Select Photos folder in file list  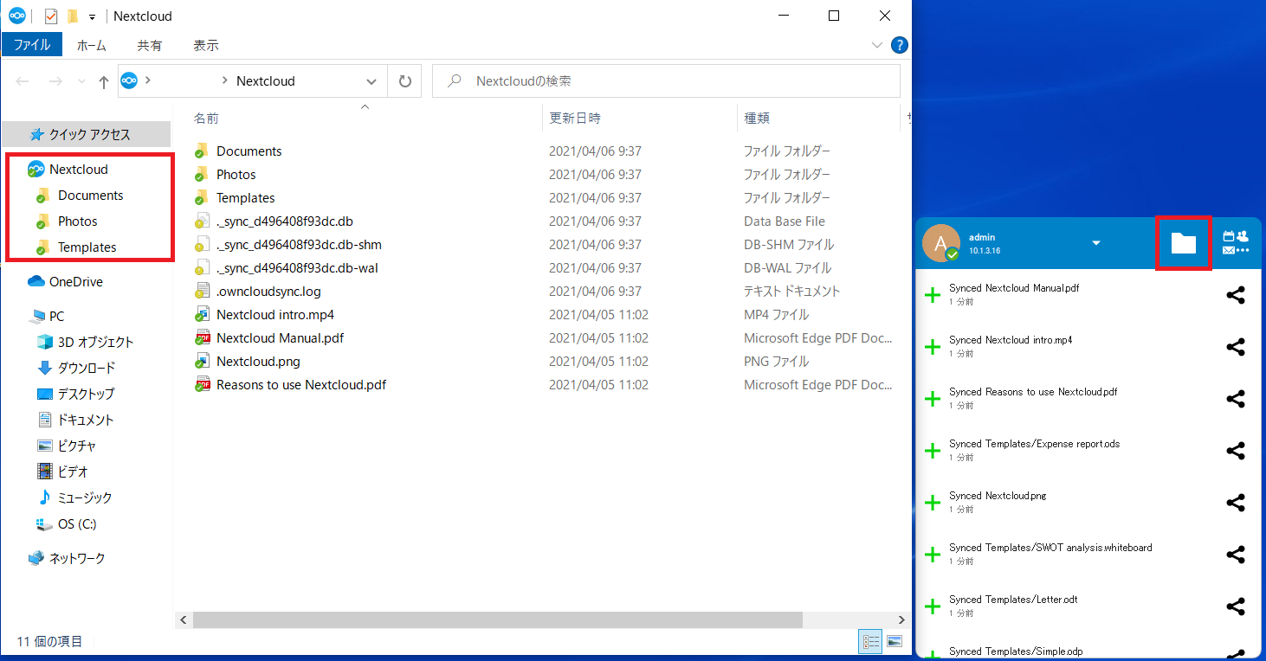point(236,175)
